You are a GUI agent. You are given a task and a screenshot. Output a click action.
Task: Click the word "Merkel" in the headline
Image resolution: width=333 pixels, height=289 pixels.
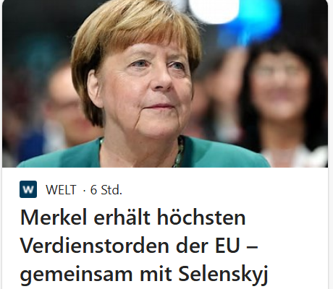point(54,217)
